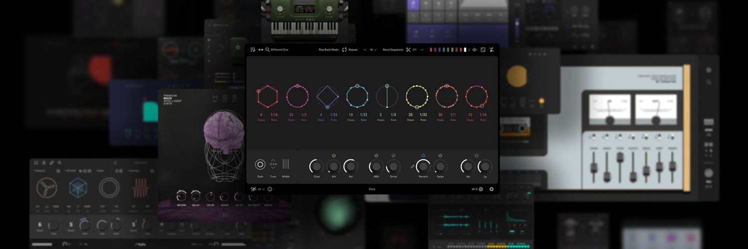Open the x1 speed dropdown in bottom bar
This screenshot has height=249, width=748.
(x=261, y=189)
